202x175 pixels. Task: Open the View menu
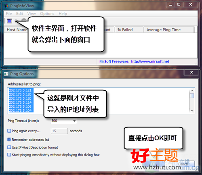coord(32,14)
